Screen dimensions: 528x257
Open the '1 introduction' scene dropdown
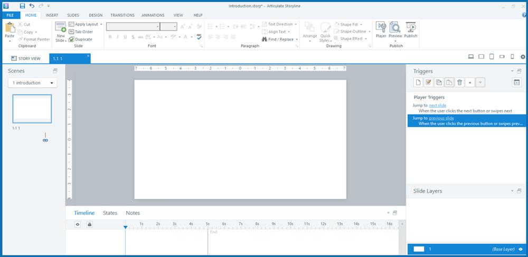32,83
